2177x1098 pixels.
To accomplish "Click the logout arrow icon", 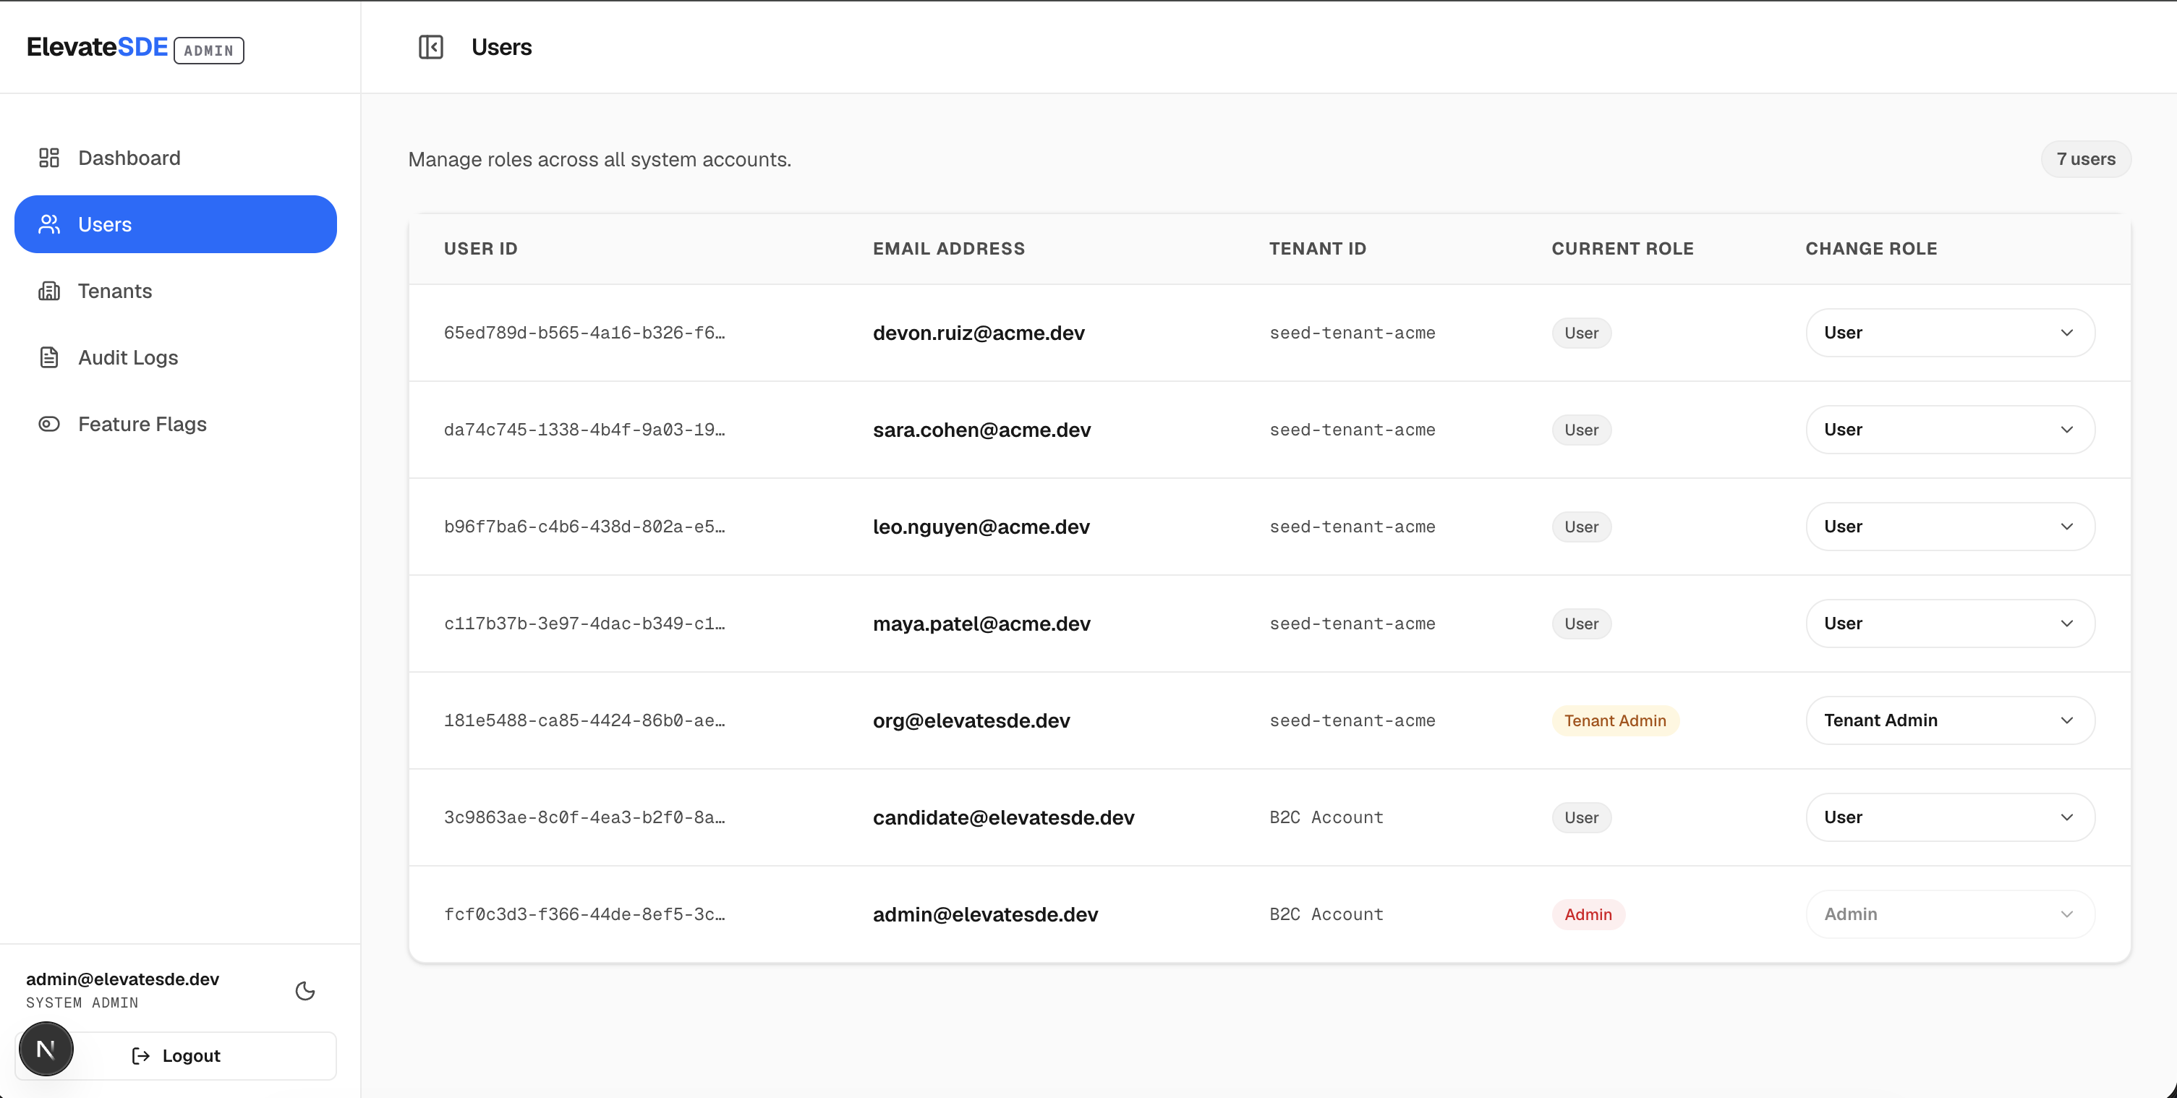I will [x=141, y=1056].
